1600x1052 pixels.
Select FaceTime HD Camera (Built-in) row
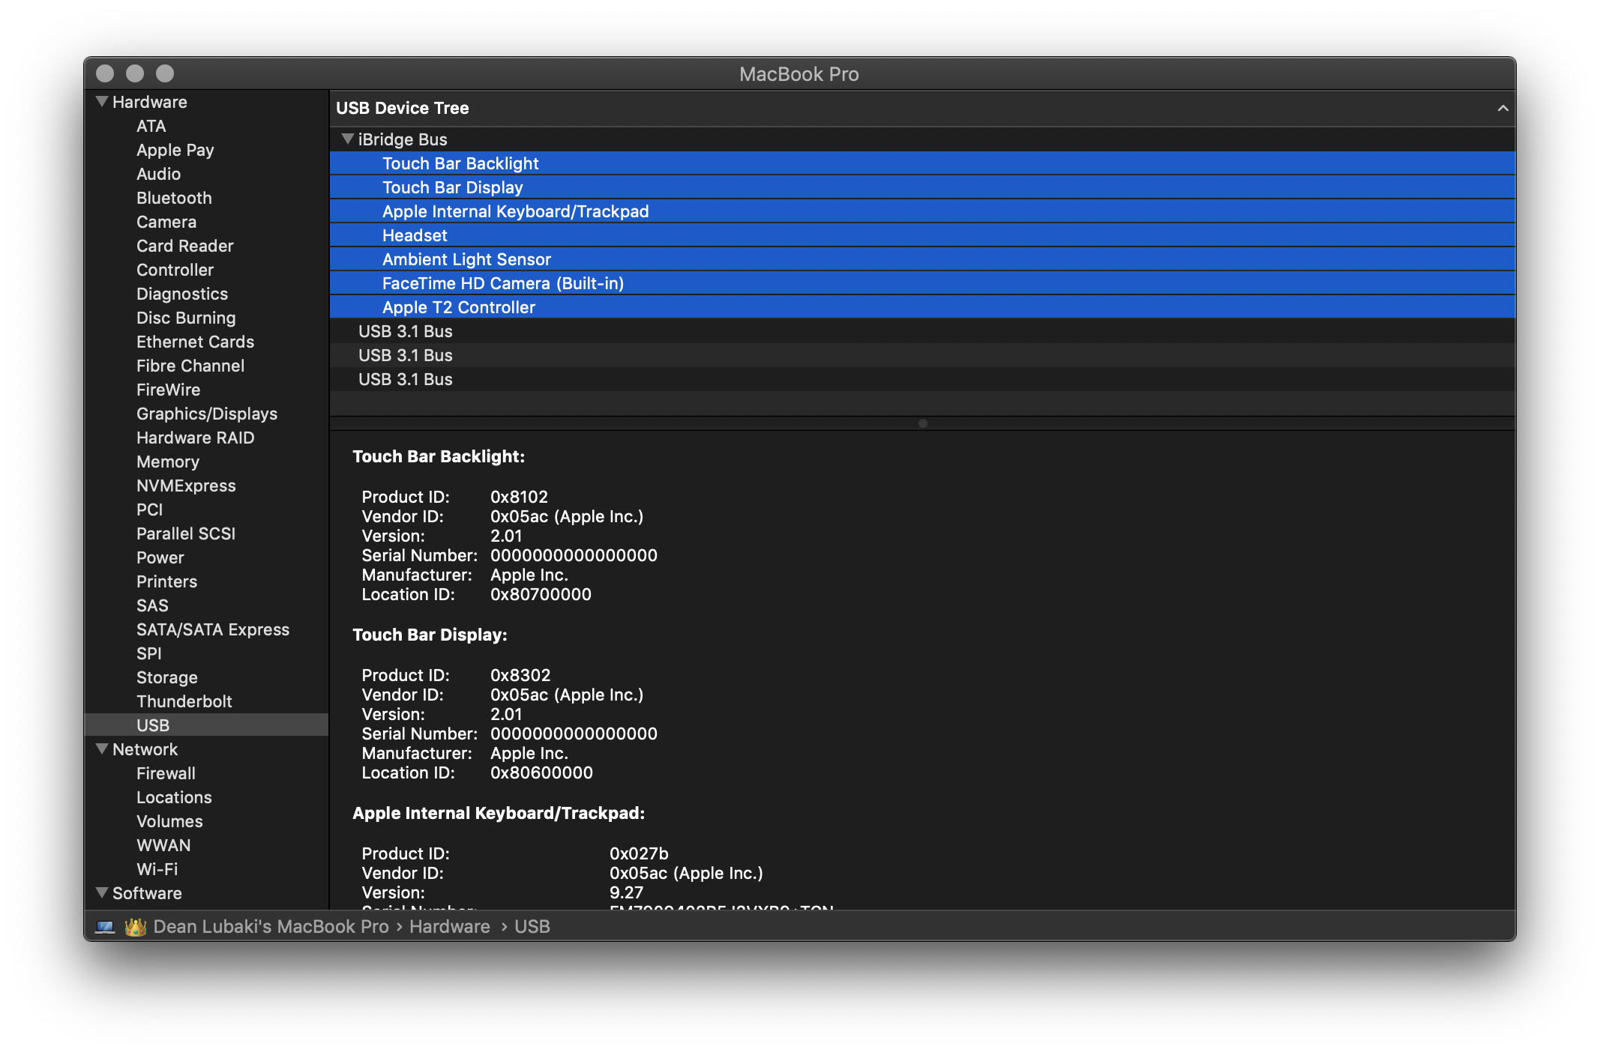click(x=922, y=283)
